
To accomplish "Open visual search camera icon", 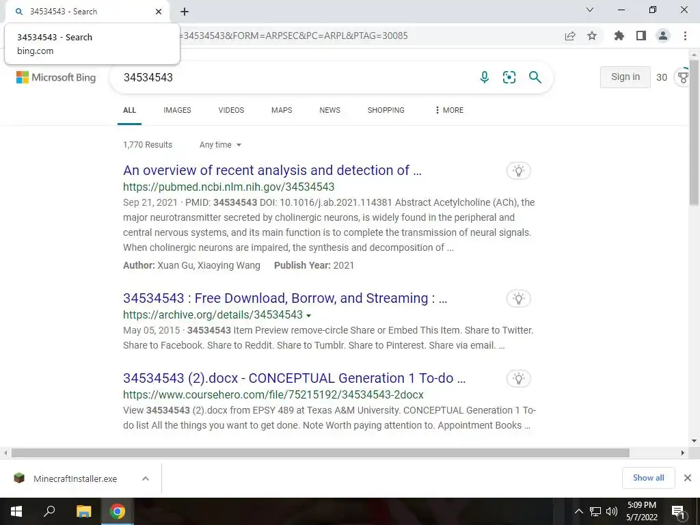I will click(x=509, y=77).
